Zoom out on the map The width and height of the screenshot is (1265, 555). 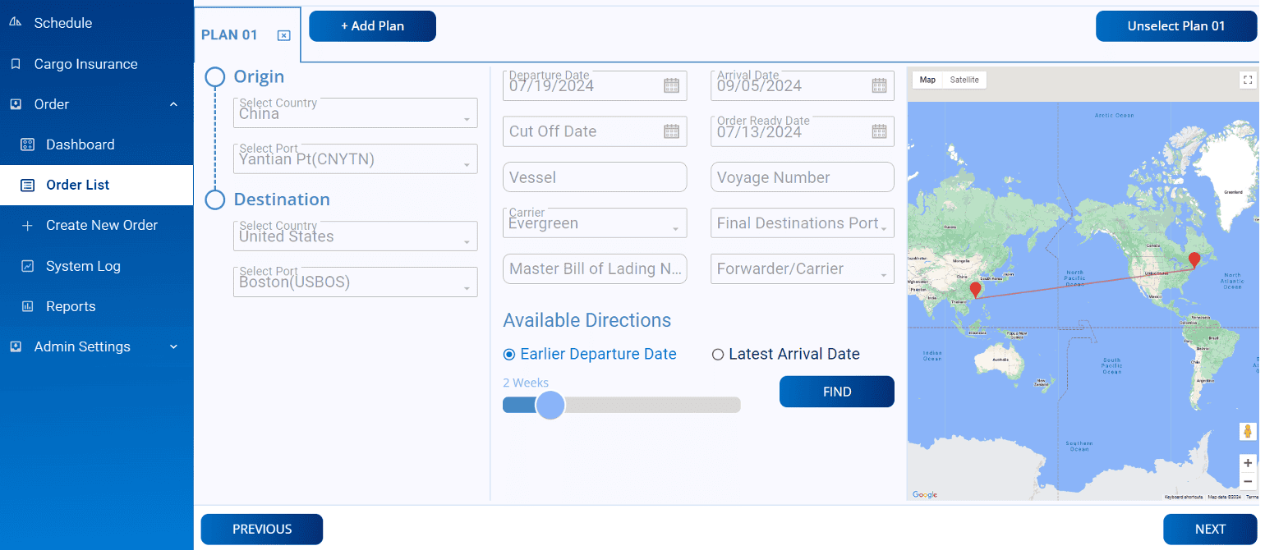[1248, 481]
